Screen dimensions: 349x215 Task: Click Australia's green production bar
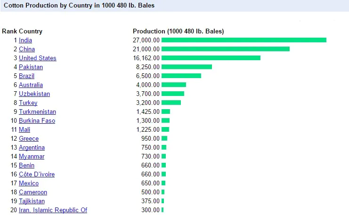(174, 85)
